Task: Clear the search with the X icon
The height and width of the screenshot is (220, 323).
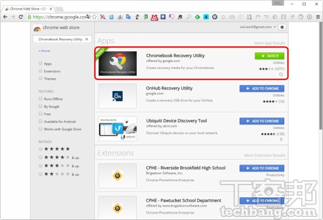Action: 87,39
